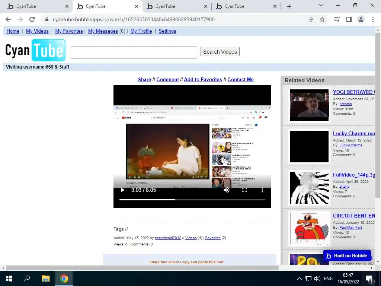Viewport: 381px width, 286px height.
Task: Click the Eggman CIRCUIT BENT thumbnail
Action: point(309,229)
